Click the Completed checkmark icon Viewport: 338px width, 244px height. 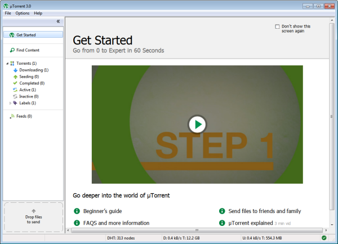point(15,83)
